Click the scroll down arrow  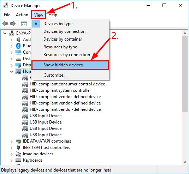pos(185,162)
